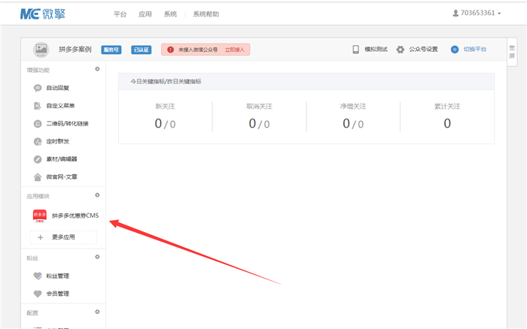Open 自定义菜单 in the sidebar
The height and width of the screenshot is (329, 527).
[x=63, y=106]
